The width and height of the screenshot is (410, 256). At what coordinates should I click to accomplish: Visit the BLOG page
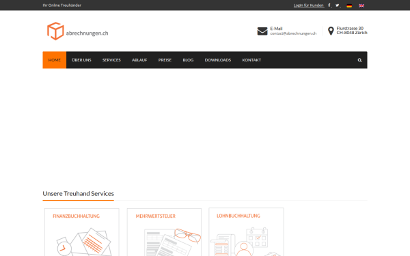[188, 60]
